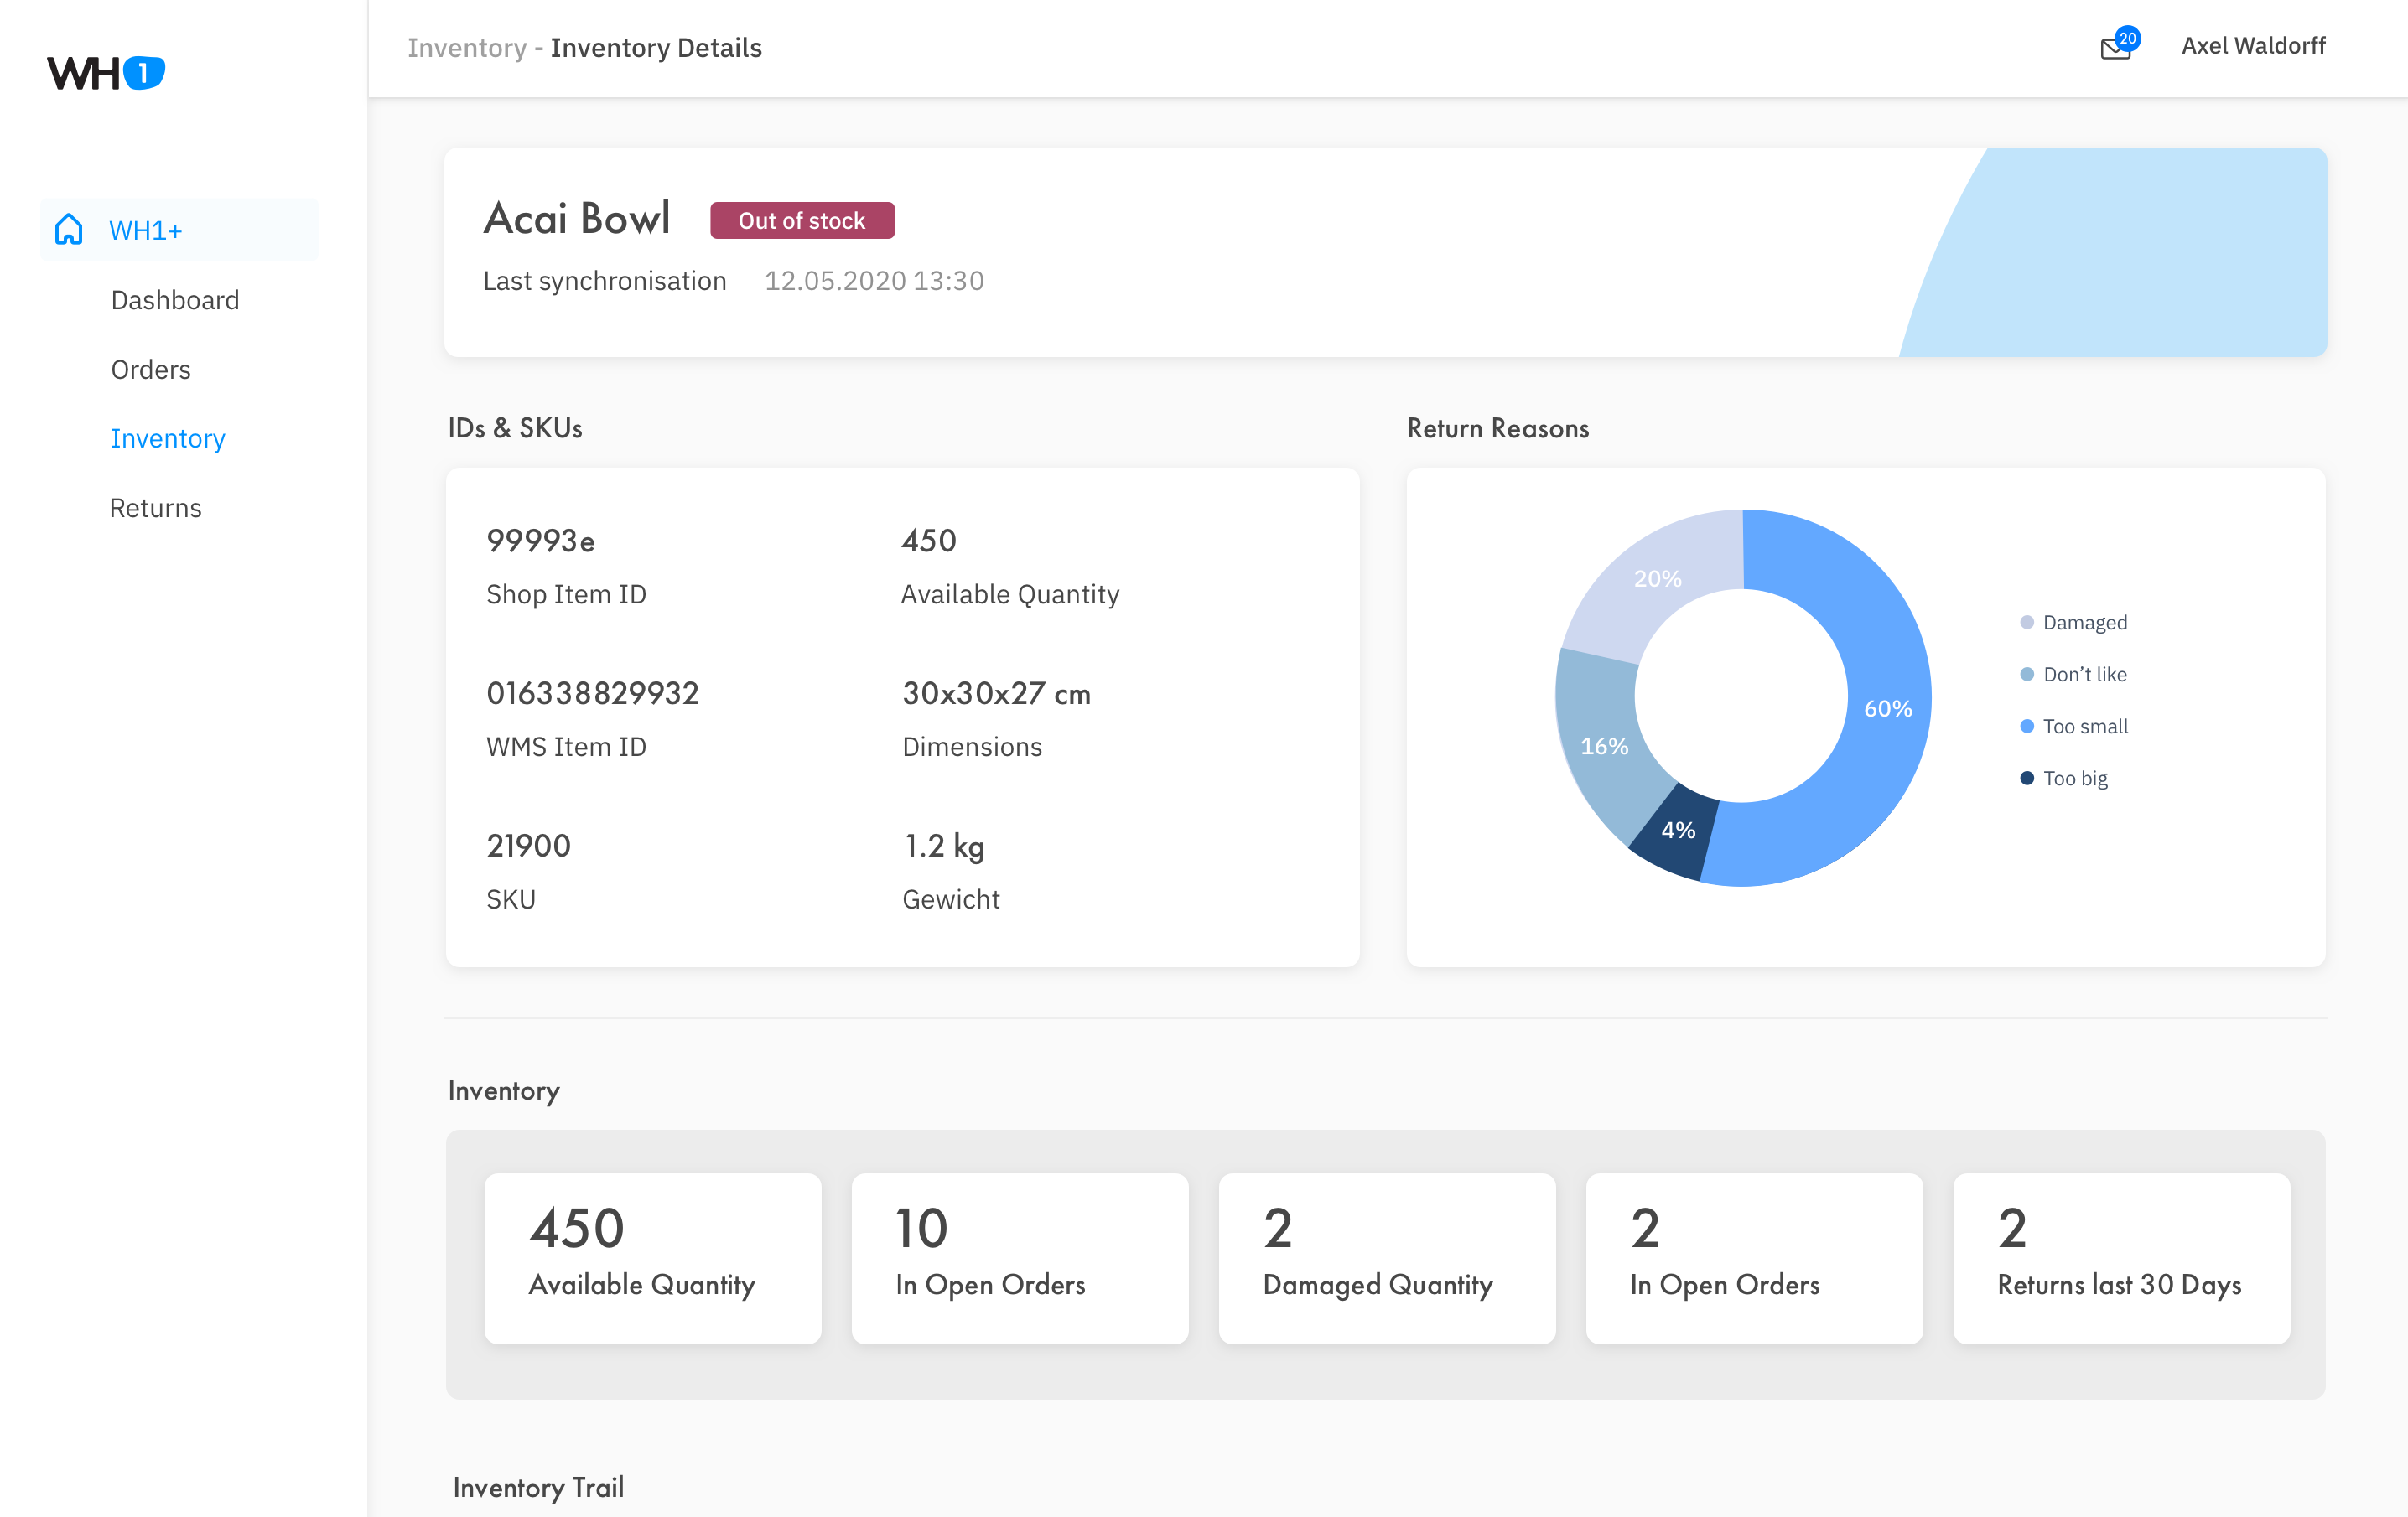
Task: Open the Returns last 30 Days card
Action: click(2121, 1258)
